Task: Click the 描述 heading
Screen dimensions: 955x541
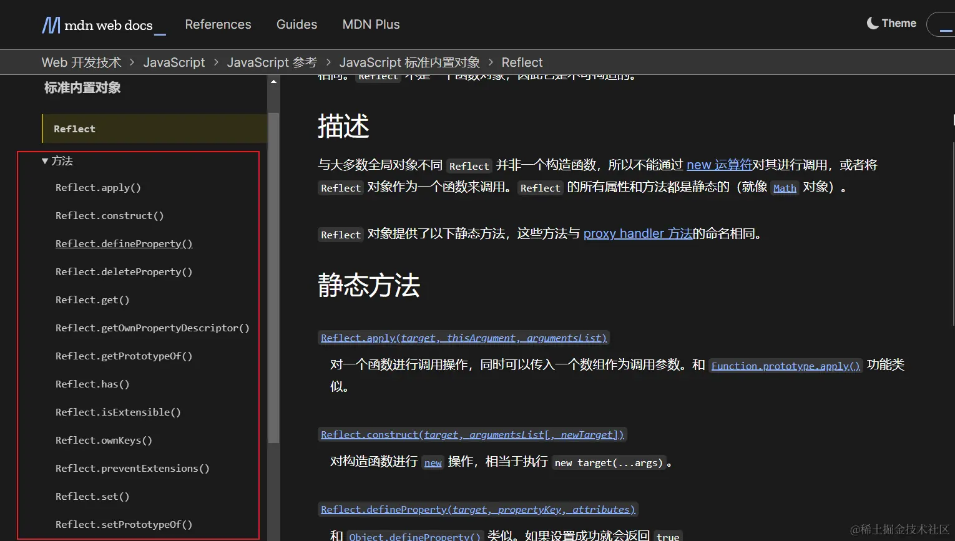Action: [x=343, y=126]
